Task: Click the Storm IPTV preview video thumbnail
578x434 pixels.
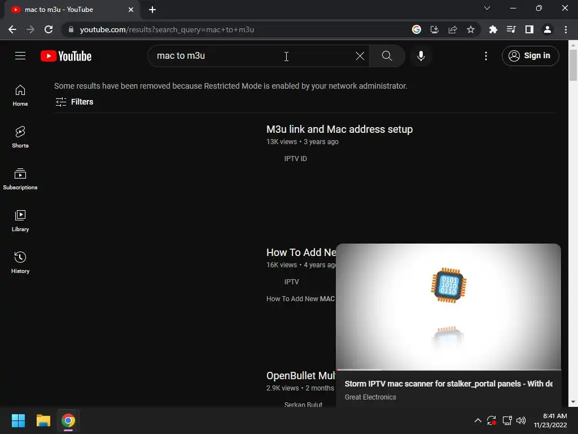Action: click(448, 306)
